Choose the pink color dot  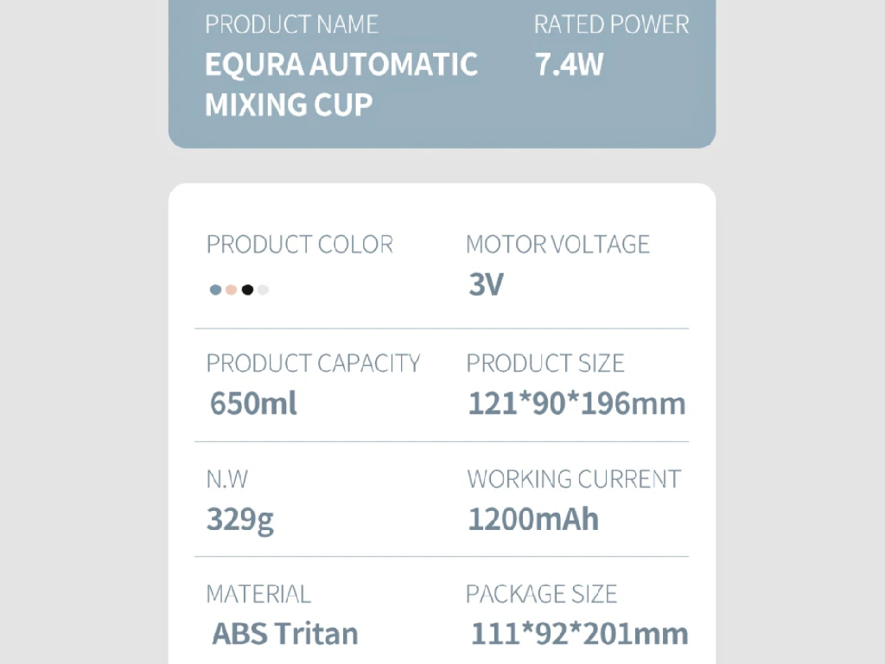point(231,290)
